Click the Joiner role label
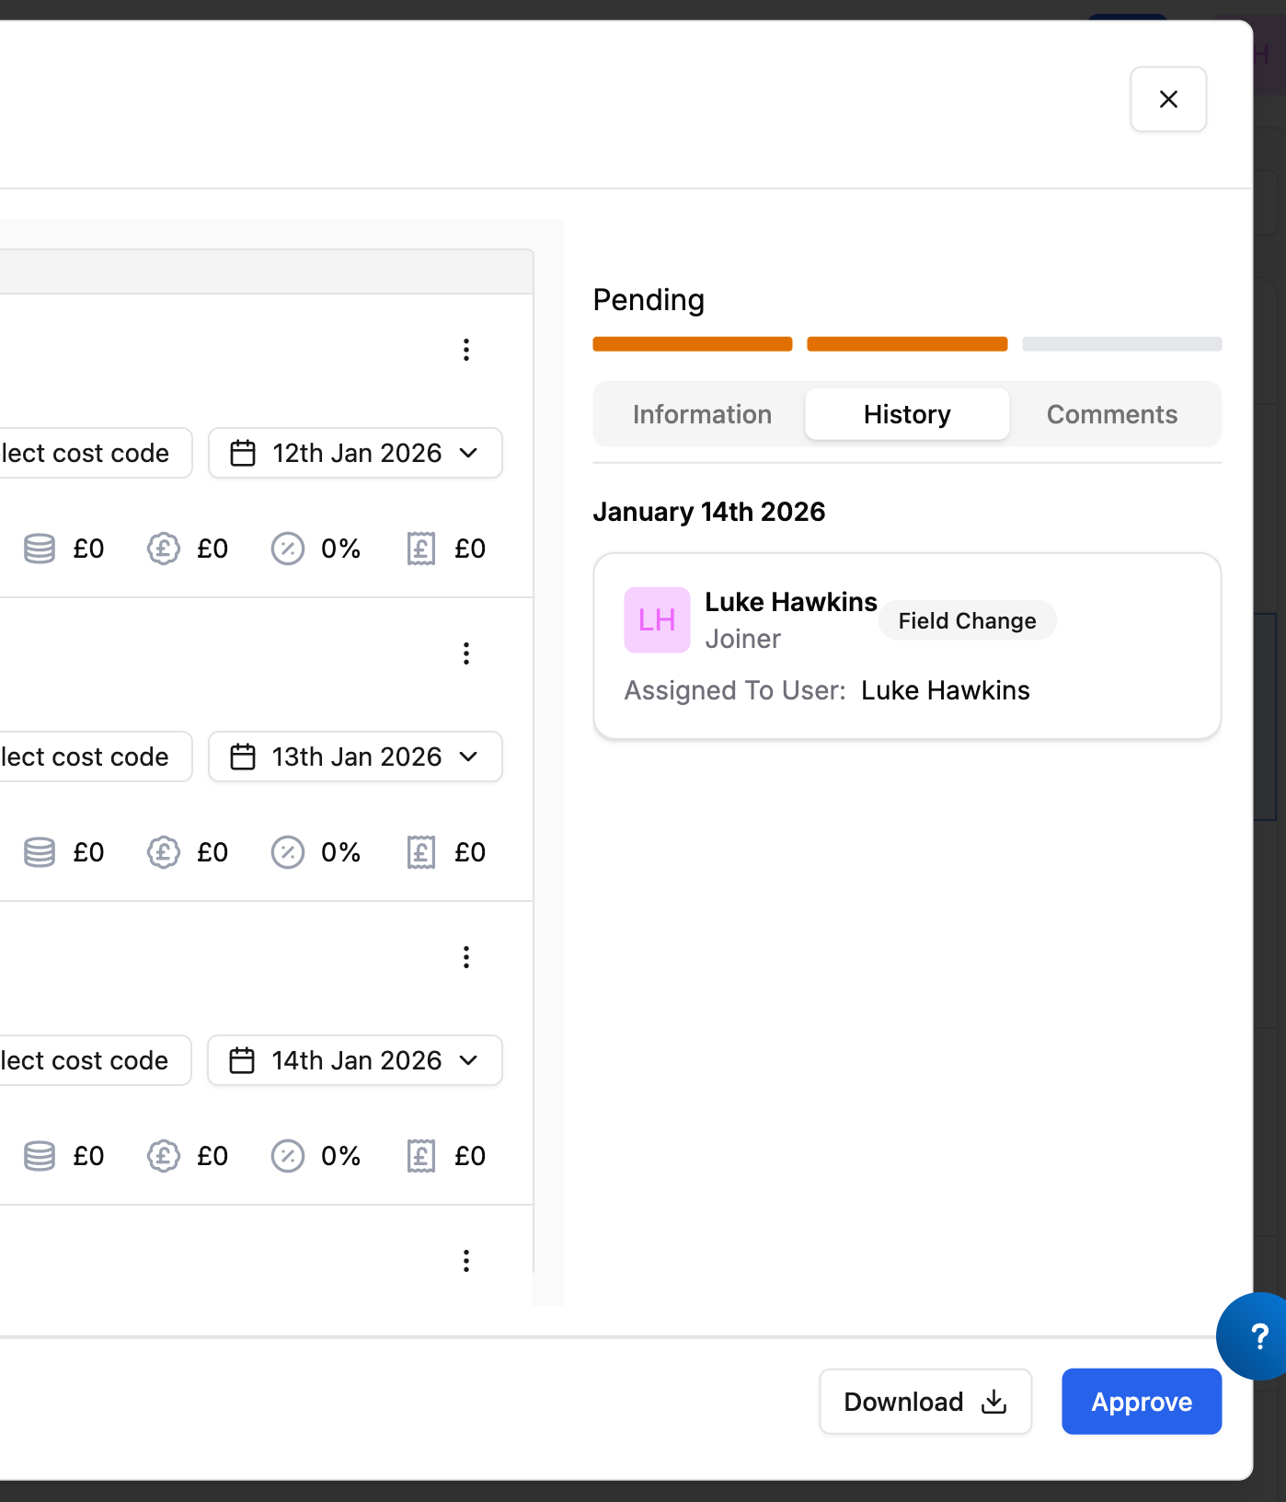This screenshot has height=1502, width=1286. click(x=742, y=639)
